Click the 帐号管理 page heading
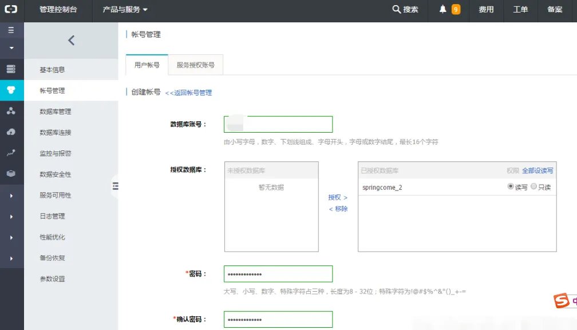This screenshot has height=330, width=577. point(146,34)
